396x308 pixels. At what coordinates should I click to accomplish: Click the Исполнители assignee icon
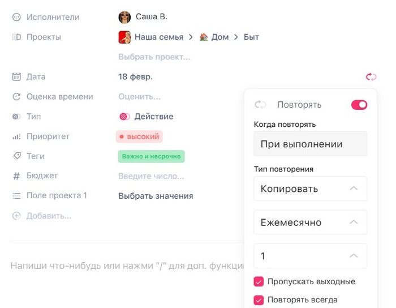[16, 18]
